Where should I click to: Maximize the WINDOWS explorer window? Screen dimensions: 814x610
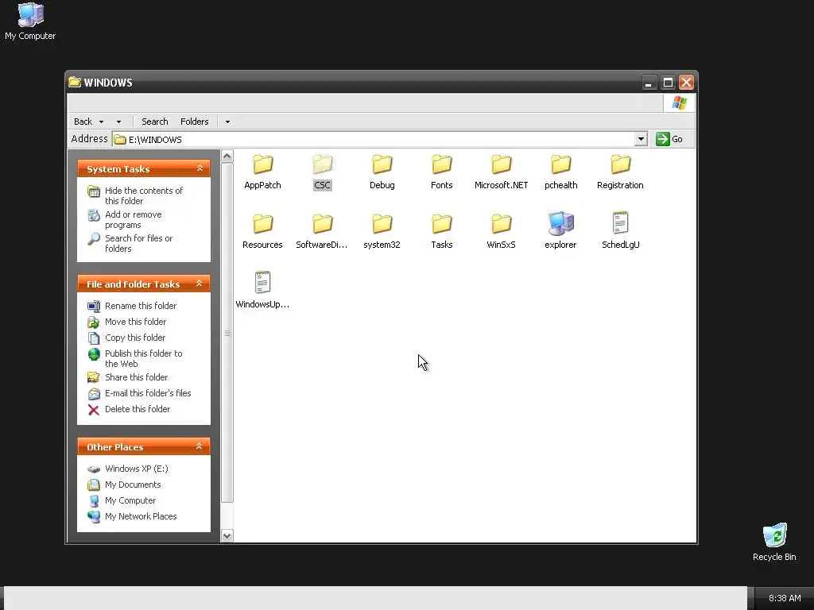[x=668, y=83]
